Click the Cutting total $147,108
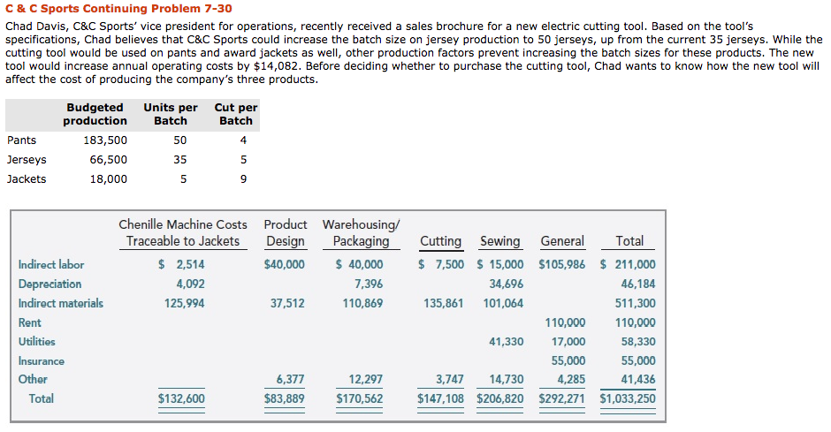 440,398
